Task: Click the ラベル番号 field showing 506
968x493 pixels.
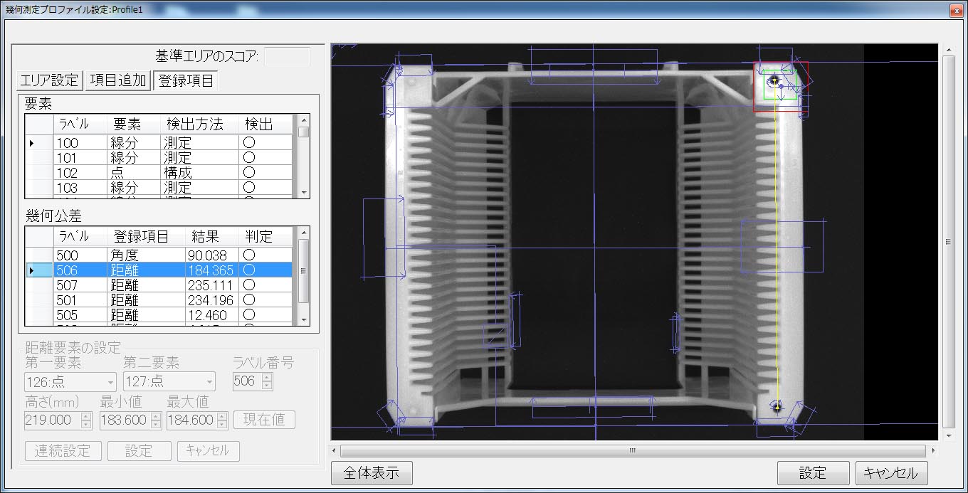Action: 247,381
